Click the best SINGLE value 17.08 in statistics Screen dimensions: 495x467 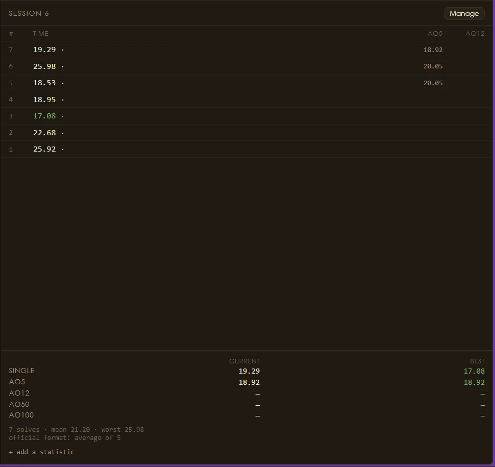click(474, 371)
